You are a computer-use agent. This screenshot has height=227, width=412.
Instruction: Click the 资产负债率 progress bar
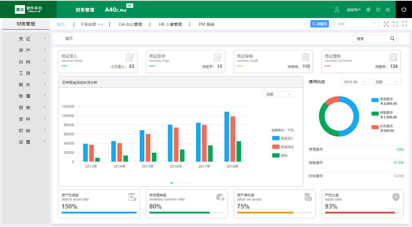pyautogui.click(x=99, y=213)
